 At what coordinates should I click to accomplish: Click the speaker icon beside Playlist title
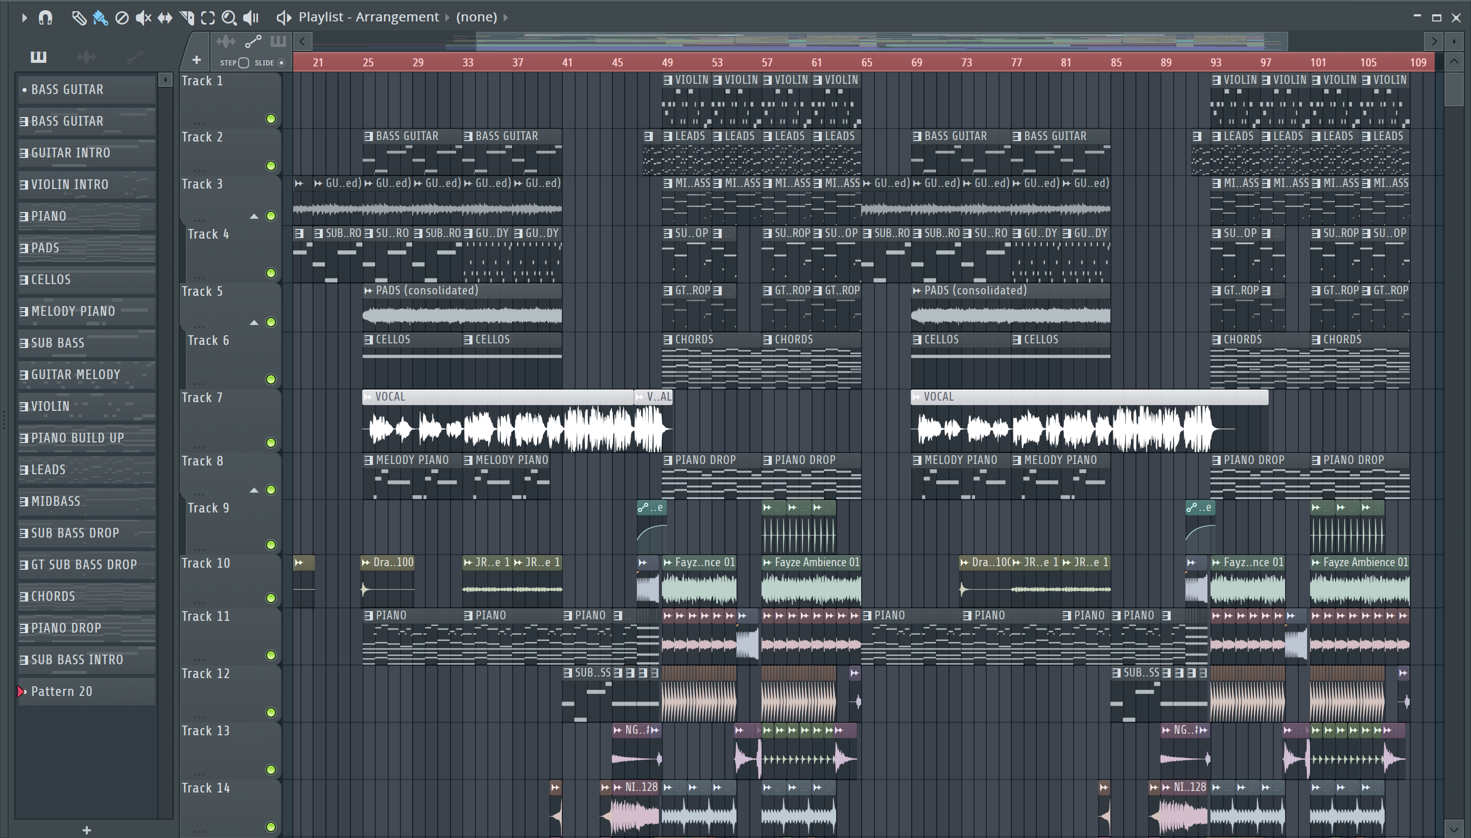pyautogui.click(x=283, y=17)
